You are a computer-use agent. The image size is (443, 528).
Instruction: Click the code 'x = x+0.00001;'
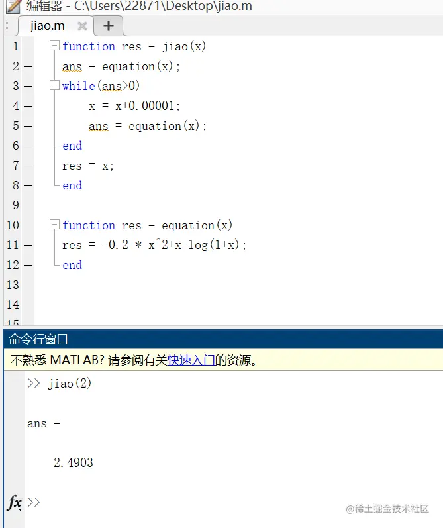pyautogui.click(x=134, y=106)
